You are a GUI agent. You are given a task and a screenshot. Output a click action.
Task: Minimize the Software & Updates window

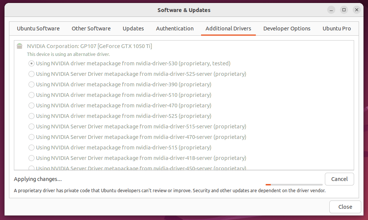point(331,10)
